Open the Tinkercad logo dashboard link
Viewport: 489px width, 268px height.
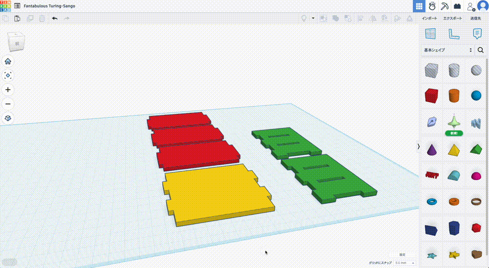tap(5, 6)
